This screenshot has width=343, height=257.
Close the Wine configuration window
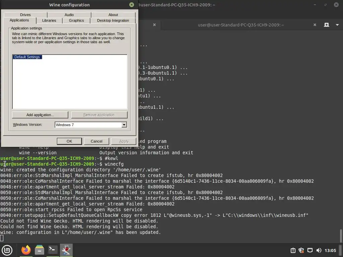coord(131,5)
